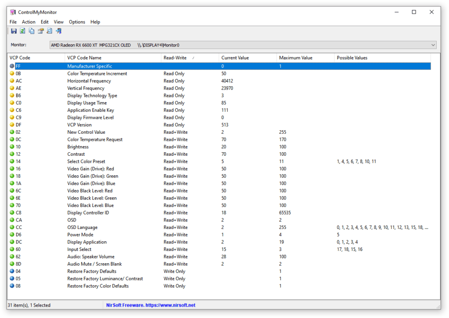Click the blue icon for Restore Factory Defaults
449x318 pixels.
[x=12, y=272]
